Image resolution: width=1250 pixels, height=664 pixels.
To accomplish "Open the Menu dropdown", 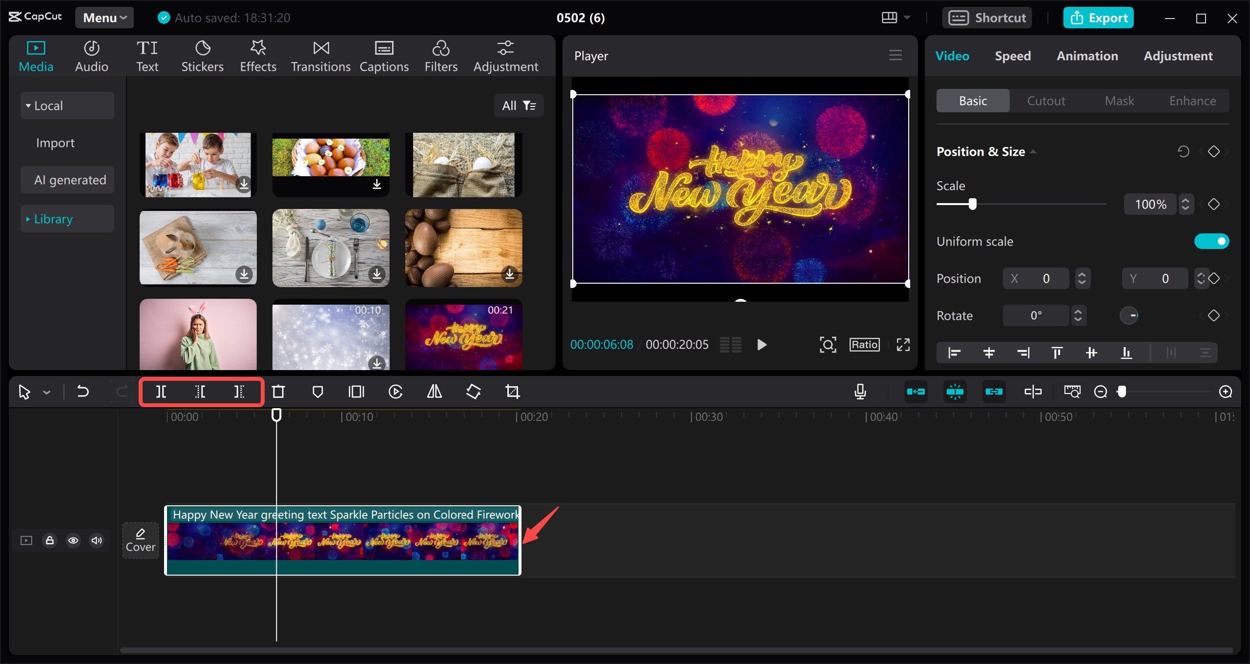I will 104,17.
